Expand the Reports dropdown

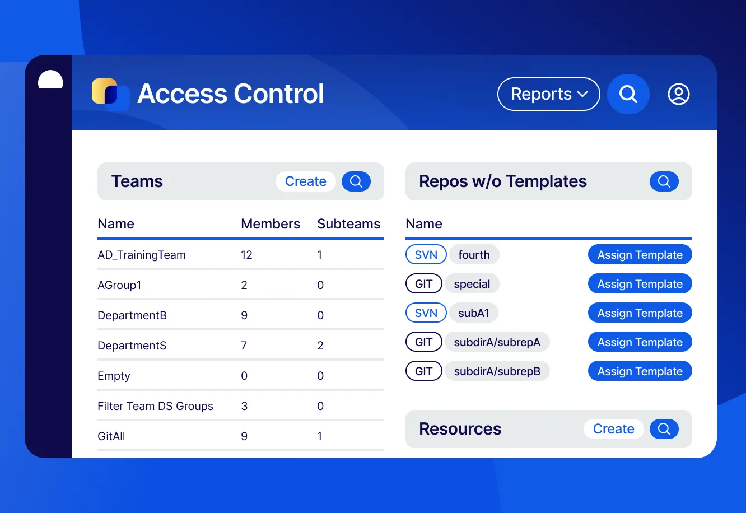pos(549,94)
